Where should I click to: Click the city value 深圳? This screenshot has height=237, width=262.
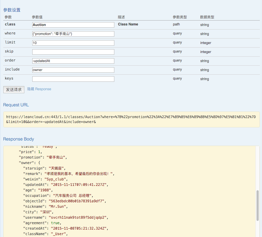[46, 212]
